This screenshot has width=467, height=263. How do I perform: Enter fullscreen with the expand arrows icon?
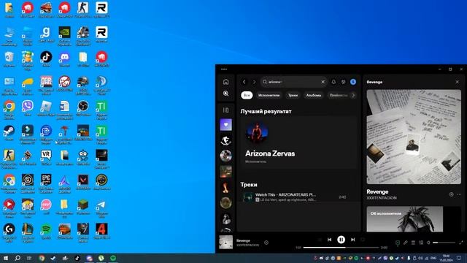[x=461, y=243]
